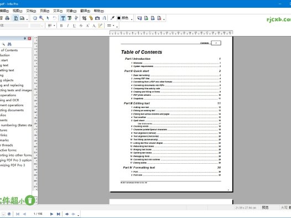Go to the next page
This screenshot has height=218, width=291.
click(51, 214)
